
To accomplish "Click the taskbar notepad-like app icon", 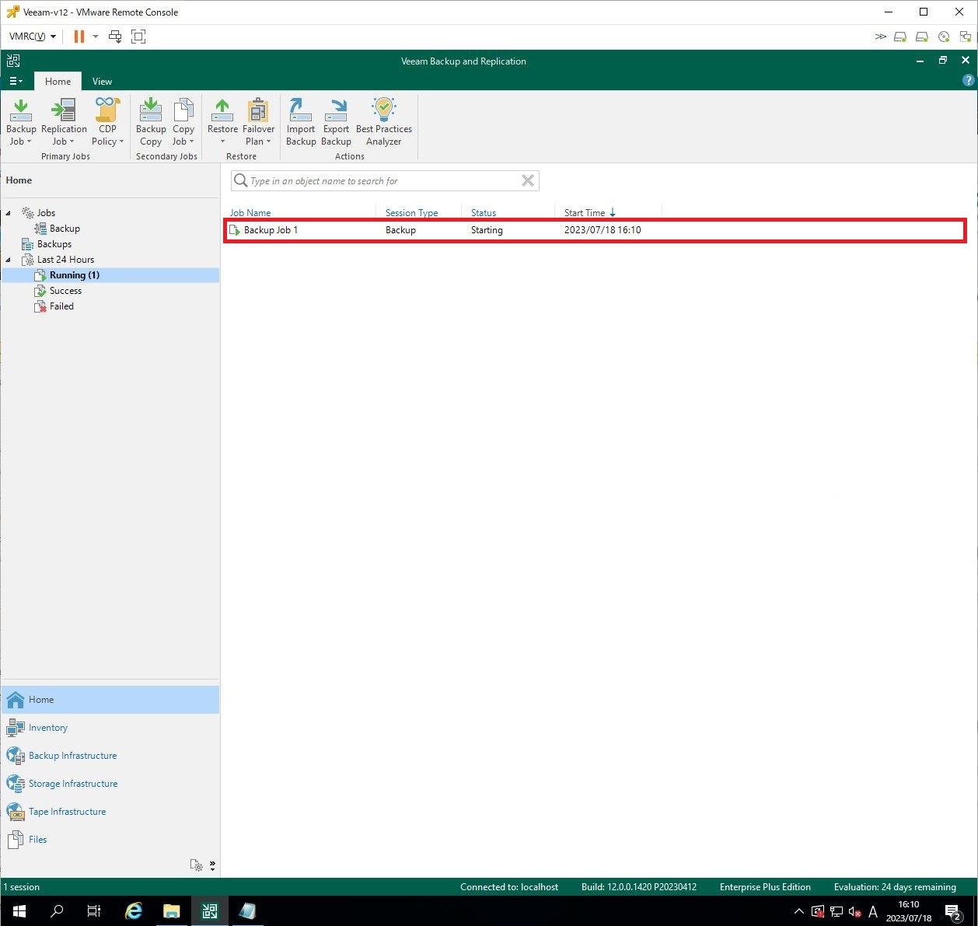I will 247,911.
